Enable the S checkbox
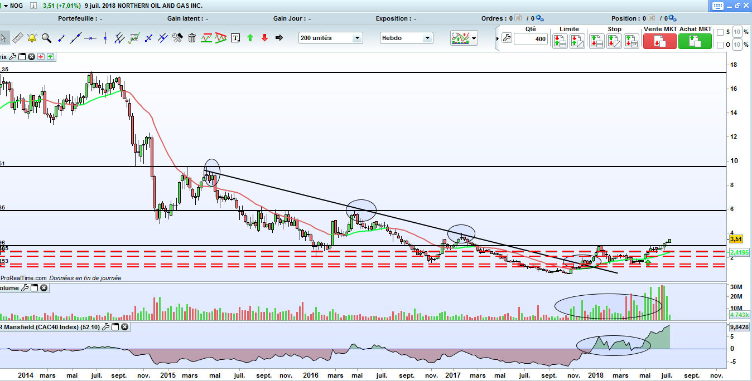 720,32
